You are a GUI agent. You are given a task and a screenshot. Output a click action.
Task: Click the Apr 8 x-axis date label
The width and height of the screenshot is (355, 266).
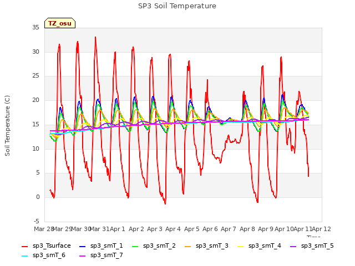pos(247,229)
